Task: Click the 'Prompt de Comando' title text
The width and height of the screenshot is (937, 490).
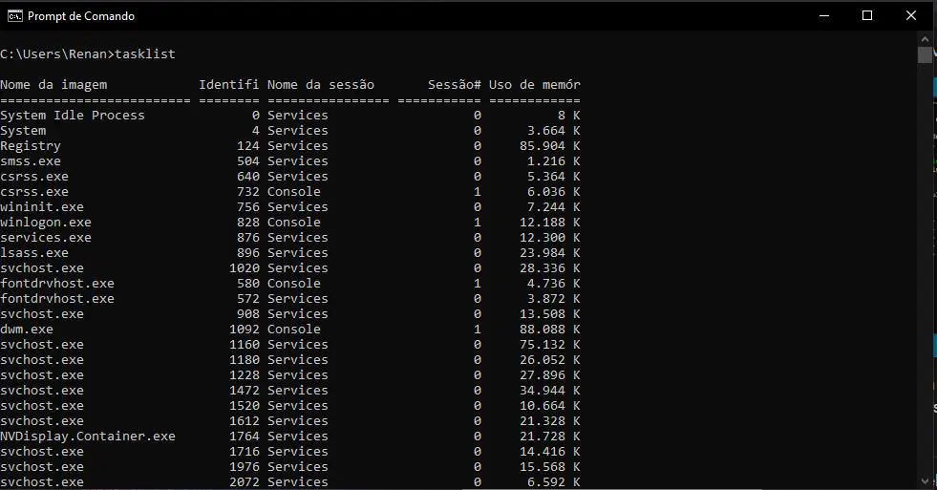Action: [81, 16]
